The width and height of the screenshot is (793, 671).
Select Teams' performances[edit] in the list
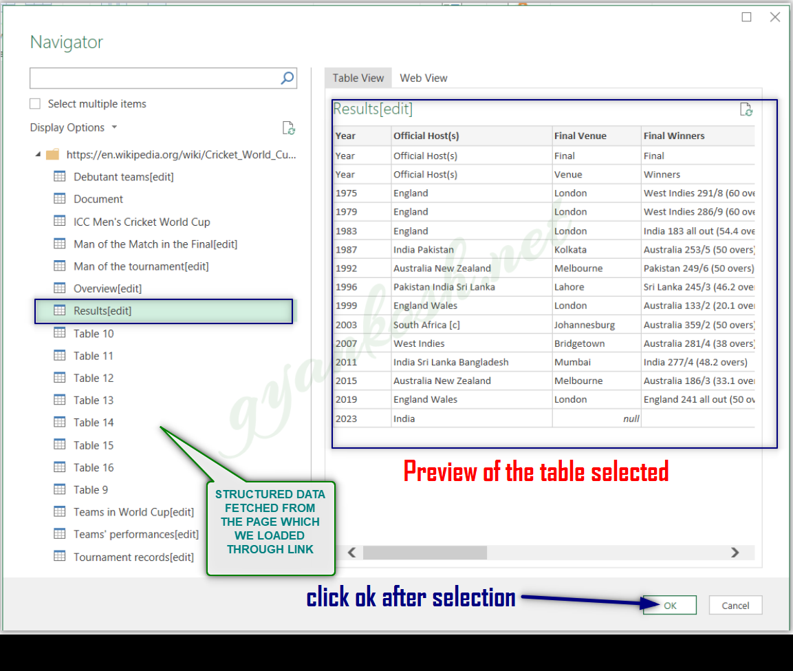(x=136, y=534)
